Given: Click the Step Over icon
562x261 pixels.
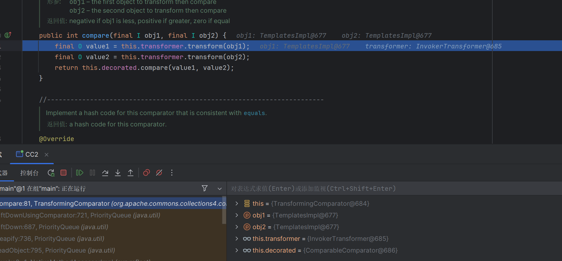Looking at the screenshot, I should tap(105, 173).
